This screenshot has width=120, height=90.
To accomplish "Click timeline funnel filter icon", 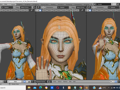I will coord(119,81).
